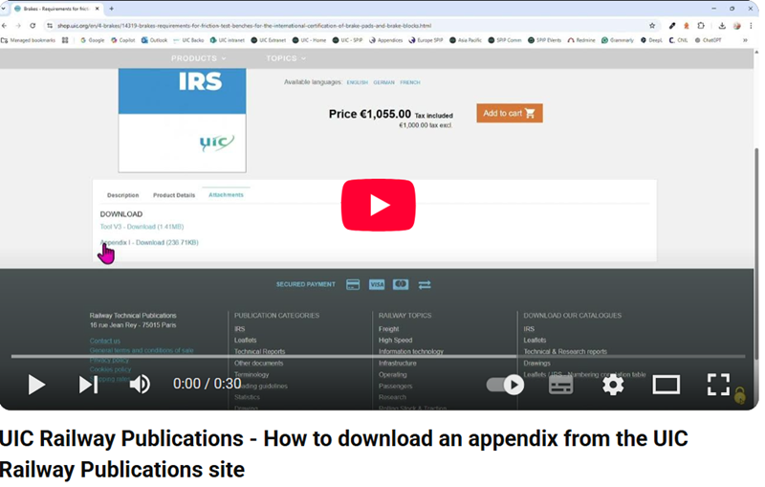This screenshot has width=765, height=487.
Task: Enable subtitles with the captions button
Action: point(561,385)
